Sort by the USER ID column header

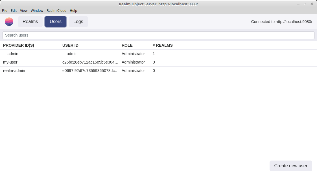coord(70,45)
